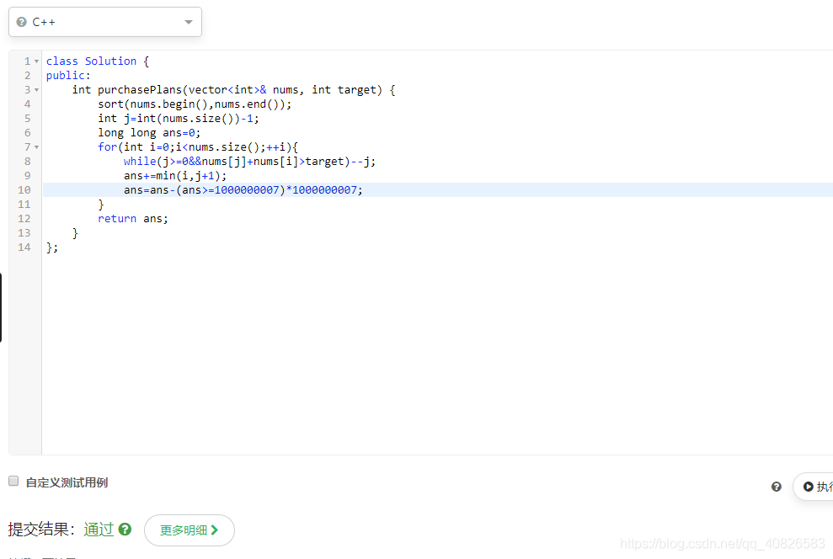The image size is (833, 559).
Task: Click line number 14 in the gutter
Action: pos(24,248)
